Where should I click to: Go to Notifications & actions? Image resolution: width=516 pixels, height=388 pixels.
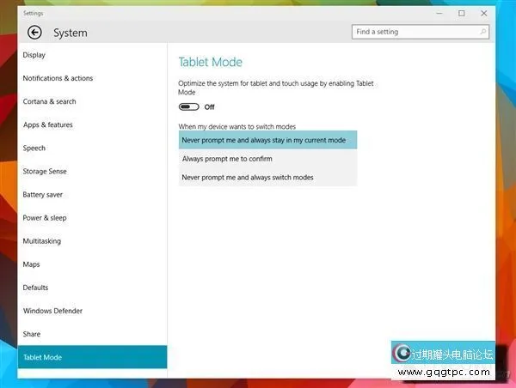coord(58,78)
